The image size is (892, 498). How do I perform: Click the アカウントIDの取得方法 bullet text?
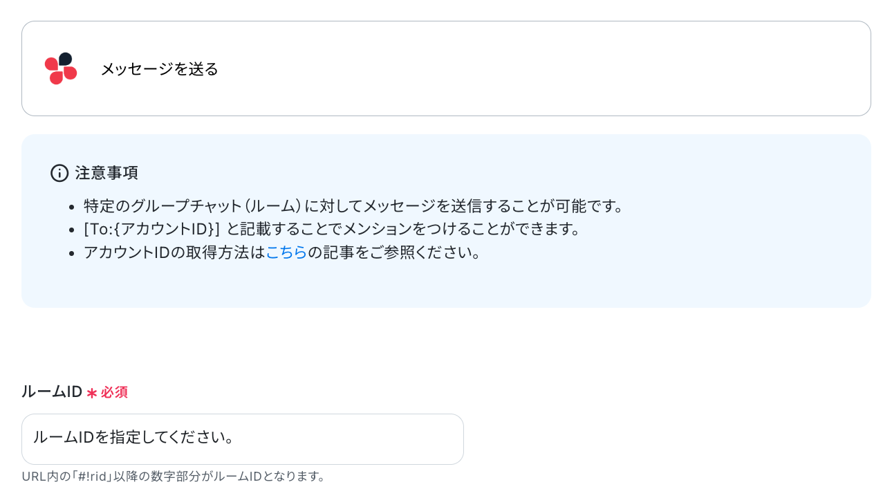282,252
